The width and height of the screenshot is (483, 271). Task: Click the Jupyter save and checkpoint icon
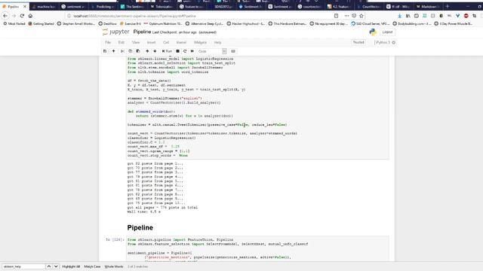click(105, 51)
